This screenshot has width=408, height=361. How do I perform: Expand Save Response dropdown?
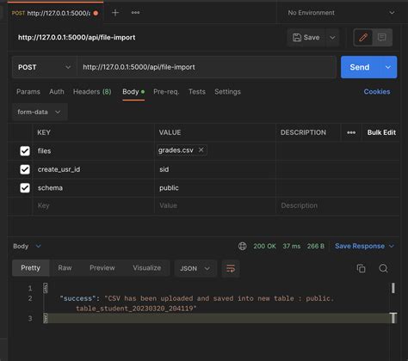392,246
